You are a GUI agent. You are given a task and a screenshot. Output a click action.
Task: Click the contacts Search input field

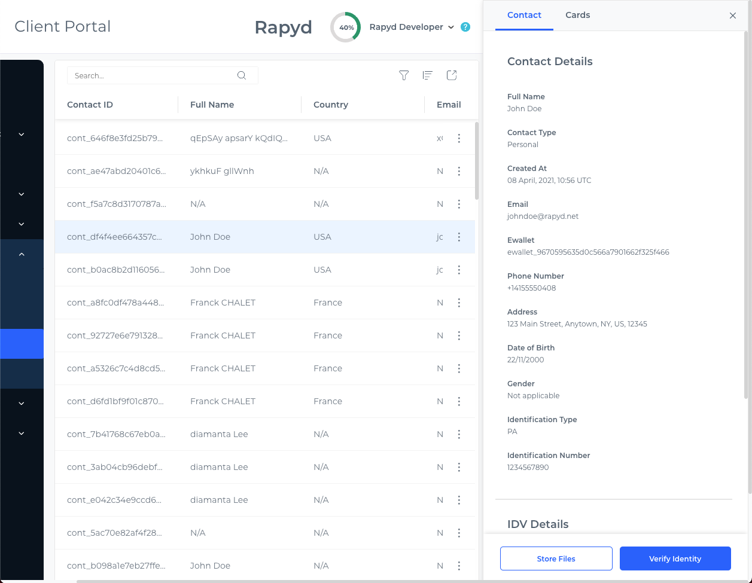163,75
